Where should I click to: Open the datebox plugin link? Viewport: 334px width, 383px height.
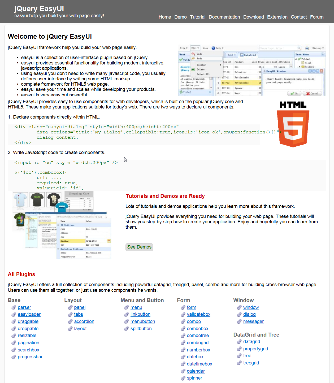click(195, 357)
